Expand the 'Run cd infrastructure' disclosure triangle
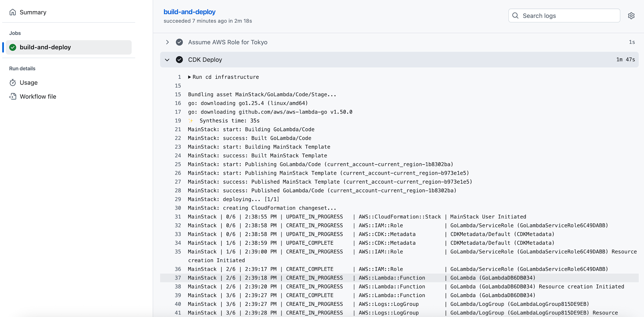Screen dimensions: 644x317 pyautogui.click(x=190, y=77)
